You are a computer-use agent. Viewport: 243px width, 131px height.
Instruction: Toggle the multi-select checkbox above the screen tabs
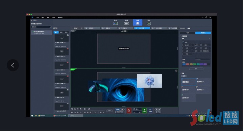pos(73,28)
